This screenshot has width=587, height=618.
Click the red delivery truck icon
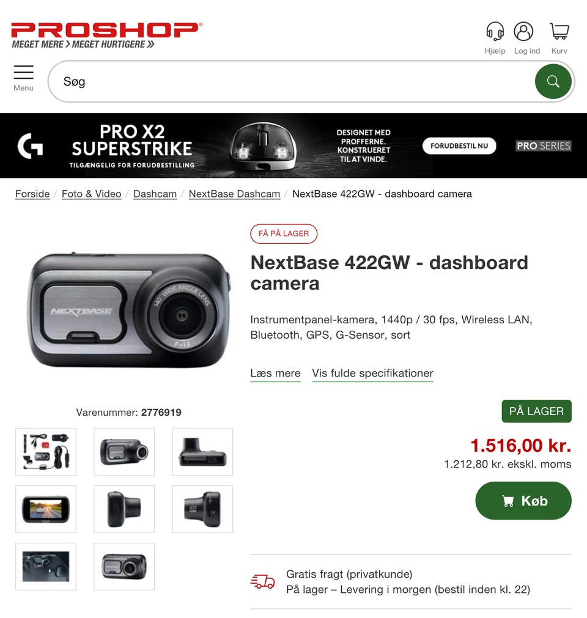point(262,581)
